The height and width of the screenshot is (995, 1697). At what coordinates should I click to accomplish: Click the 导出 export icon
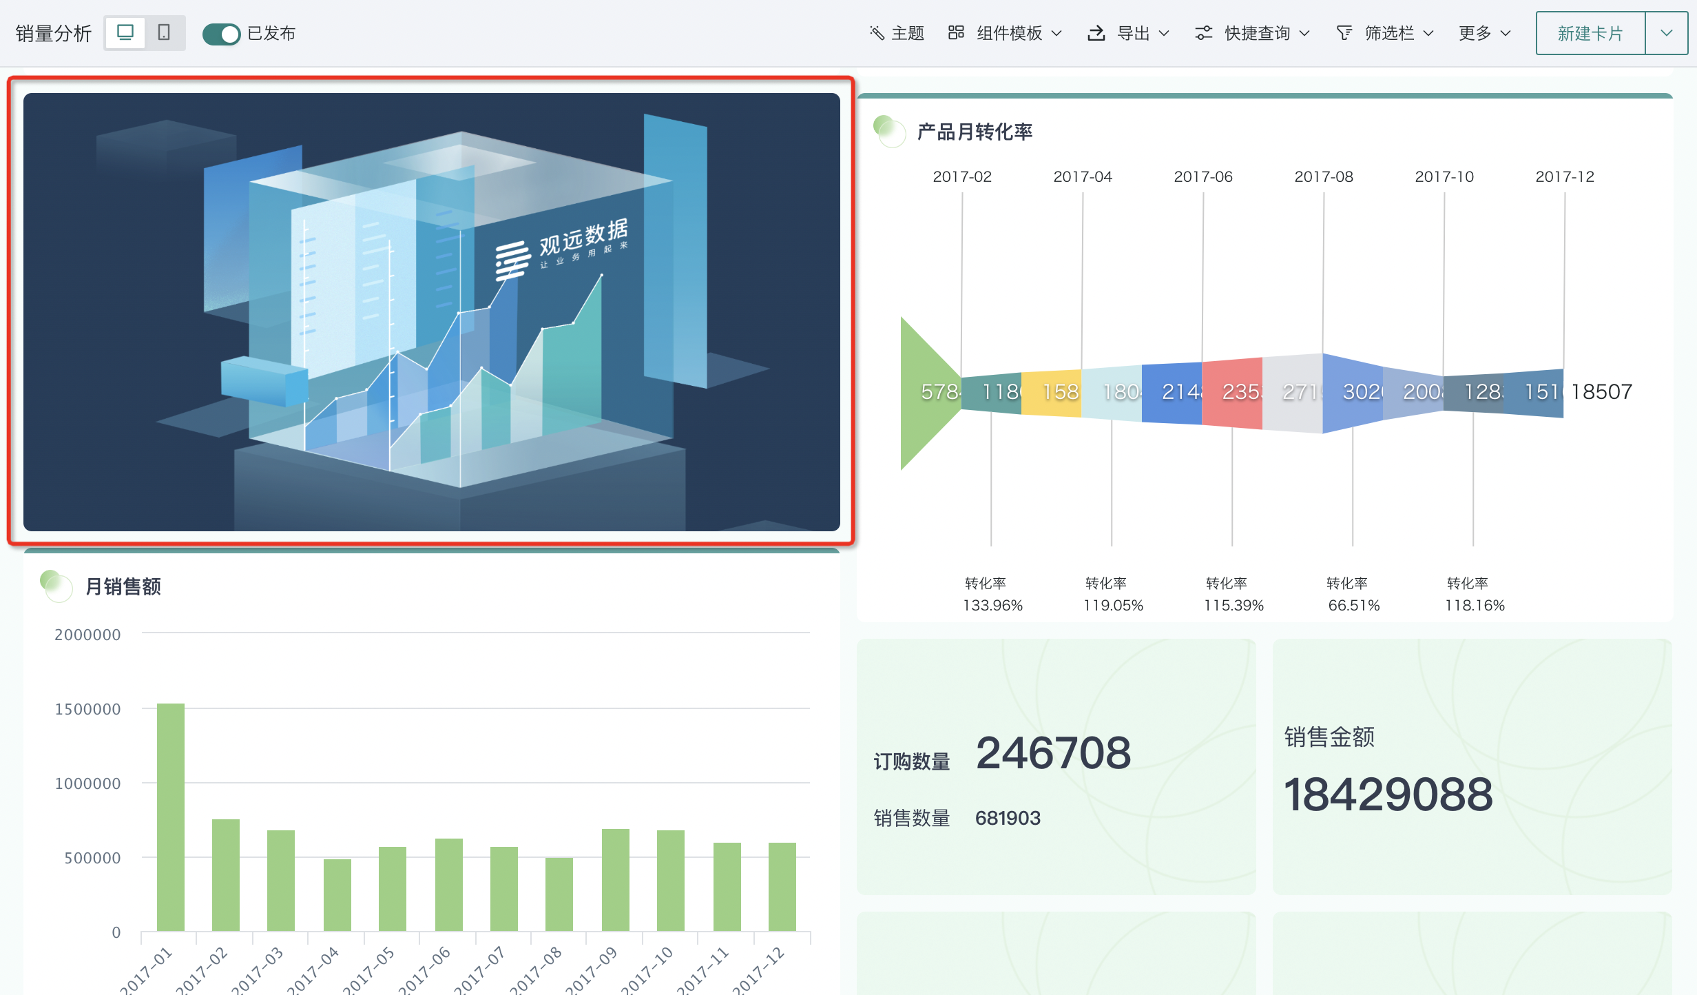pos(1096,33)
